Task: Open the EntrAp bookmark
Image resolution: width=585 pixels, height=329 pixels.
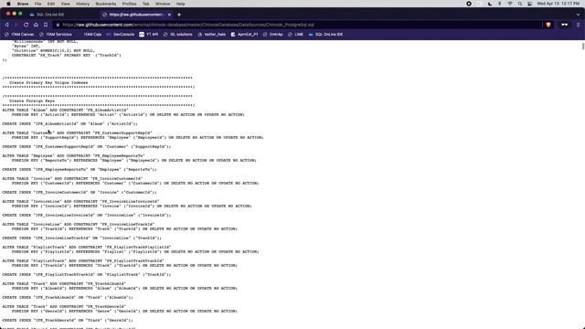Action: click(272, 35)
